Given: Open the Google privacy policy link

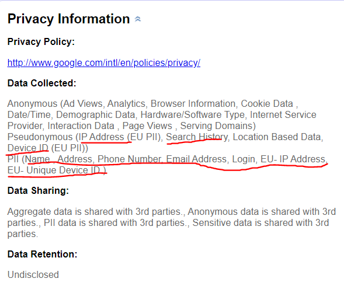Looking at the screenshot, I should point(104,63).
